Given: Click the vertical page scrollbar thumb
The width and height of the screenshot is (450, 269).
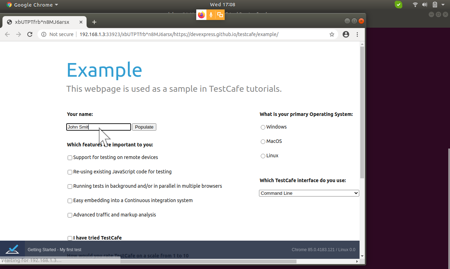Looking at the screenshot, I should pyautogui.click(x=362, y=112).
